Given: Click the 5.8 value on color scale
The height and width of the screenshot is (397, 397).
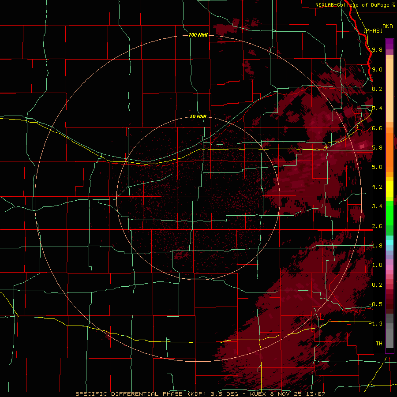Looking at the screenshot, I should [377, 147].
